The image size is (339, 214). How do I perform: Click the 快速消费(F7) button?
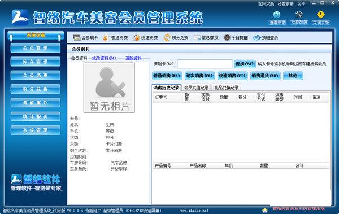(232, 76)
